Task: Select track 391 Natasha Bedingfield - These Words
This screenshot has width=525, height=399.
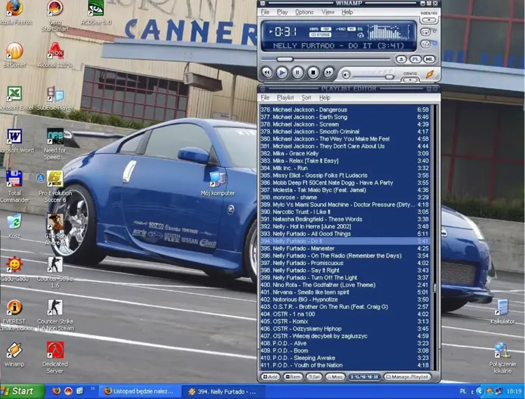Action: click(x=345, y=219)
